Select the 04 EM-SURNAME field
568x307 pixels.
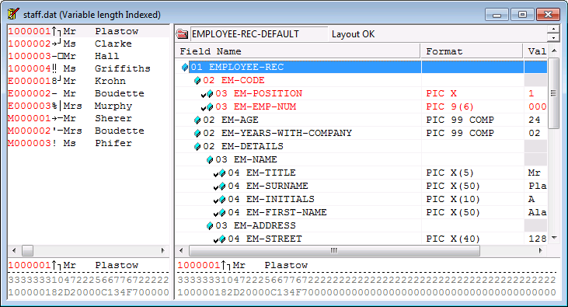[361, 186]
